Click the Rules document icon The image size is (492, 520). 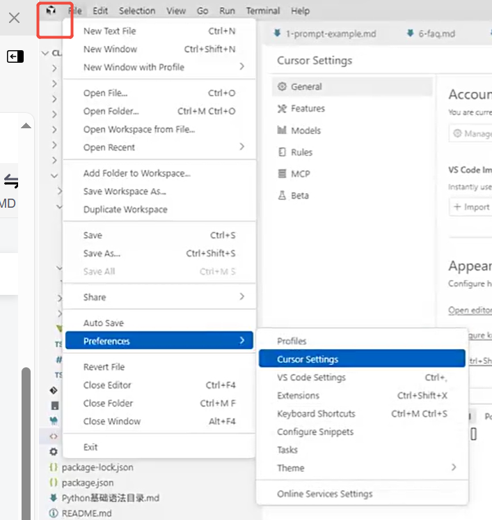[282, 152]
